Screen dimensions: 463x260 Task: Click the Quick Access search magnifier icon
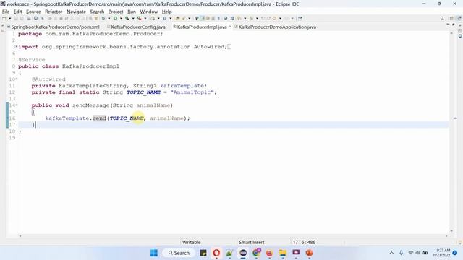pyautogui.click(x=442, y=18)
